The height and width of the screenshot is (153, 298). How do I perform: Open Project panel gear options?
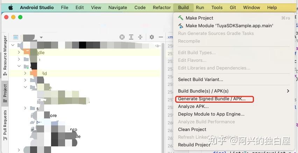[x=151, y=37]
